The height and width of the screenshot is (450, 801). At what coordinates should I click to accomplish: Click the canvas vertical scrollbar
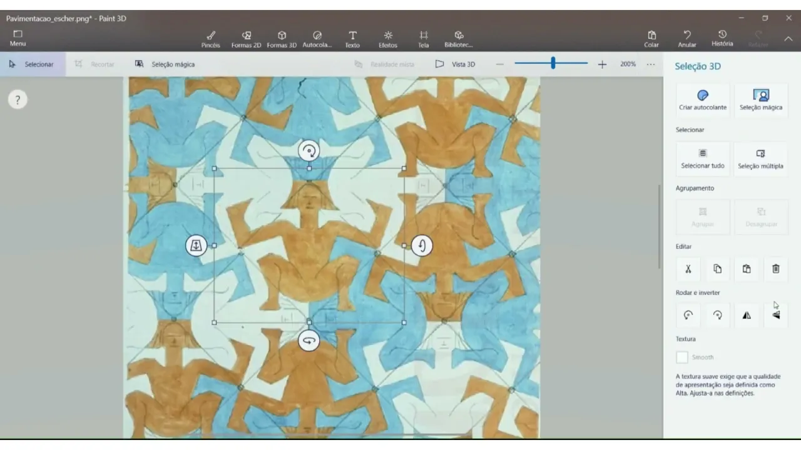tap(659, 227)
